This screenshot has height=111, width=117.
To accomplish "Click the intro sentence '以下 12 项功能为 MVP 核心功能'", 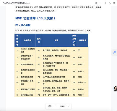I will pyautogui.click(x=30, y=30).
